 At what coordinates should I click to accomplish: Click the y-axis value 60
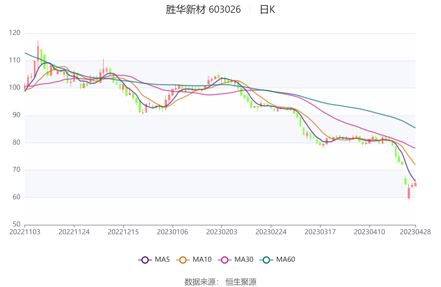click(x=16, y=197)
